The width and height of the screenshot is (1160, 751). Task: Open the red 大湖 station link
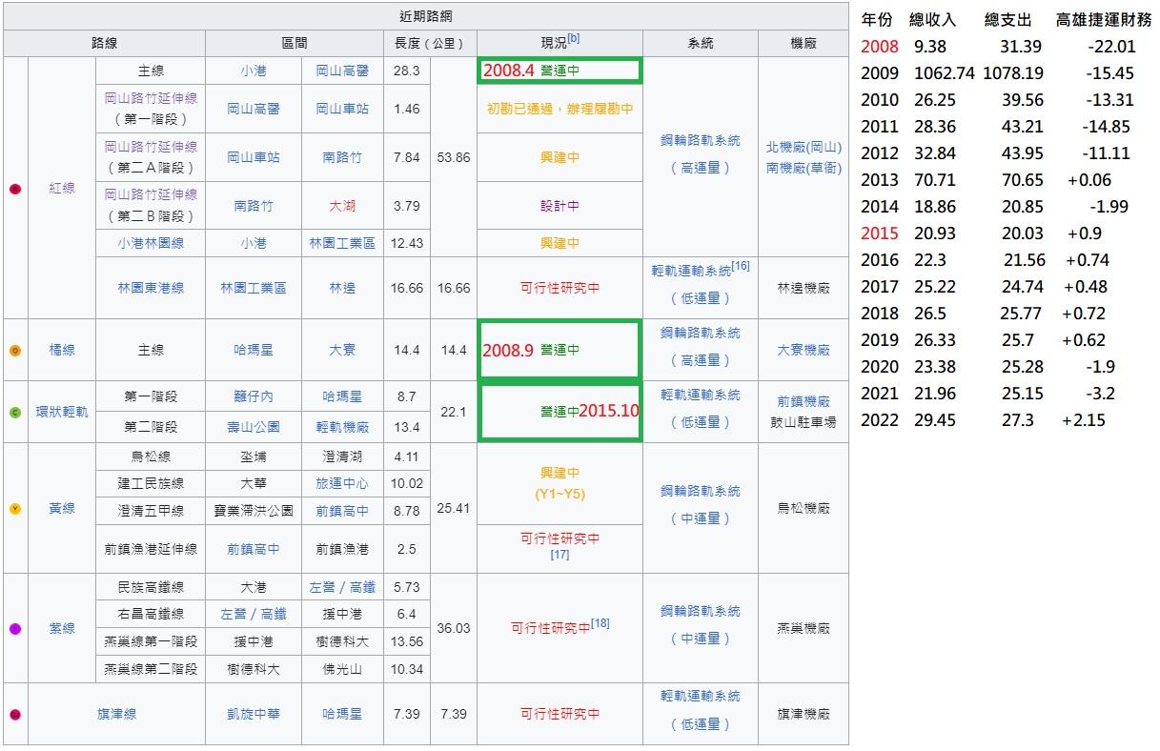click(x=342, y=206)
